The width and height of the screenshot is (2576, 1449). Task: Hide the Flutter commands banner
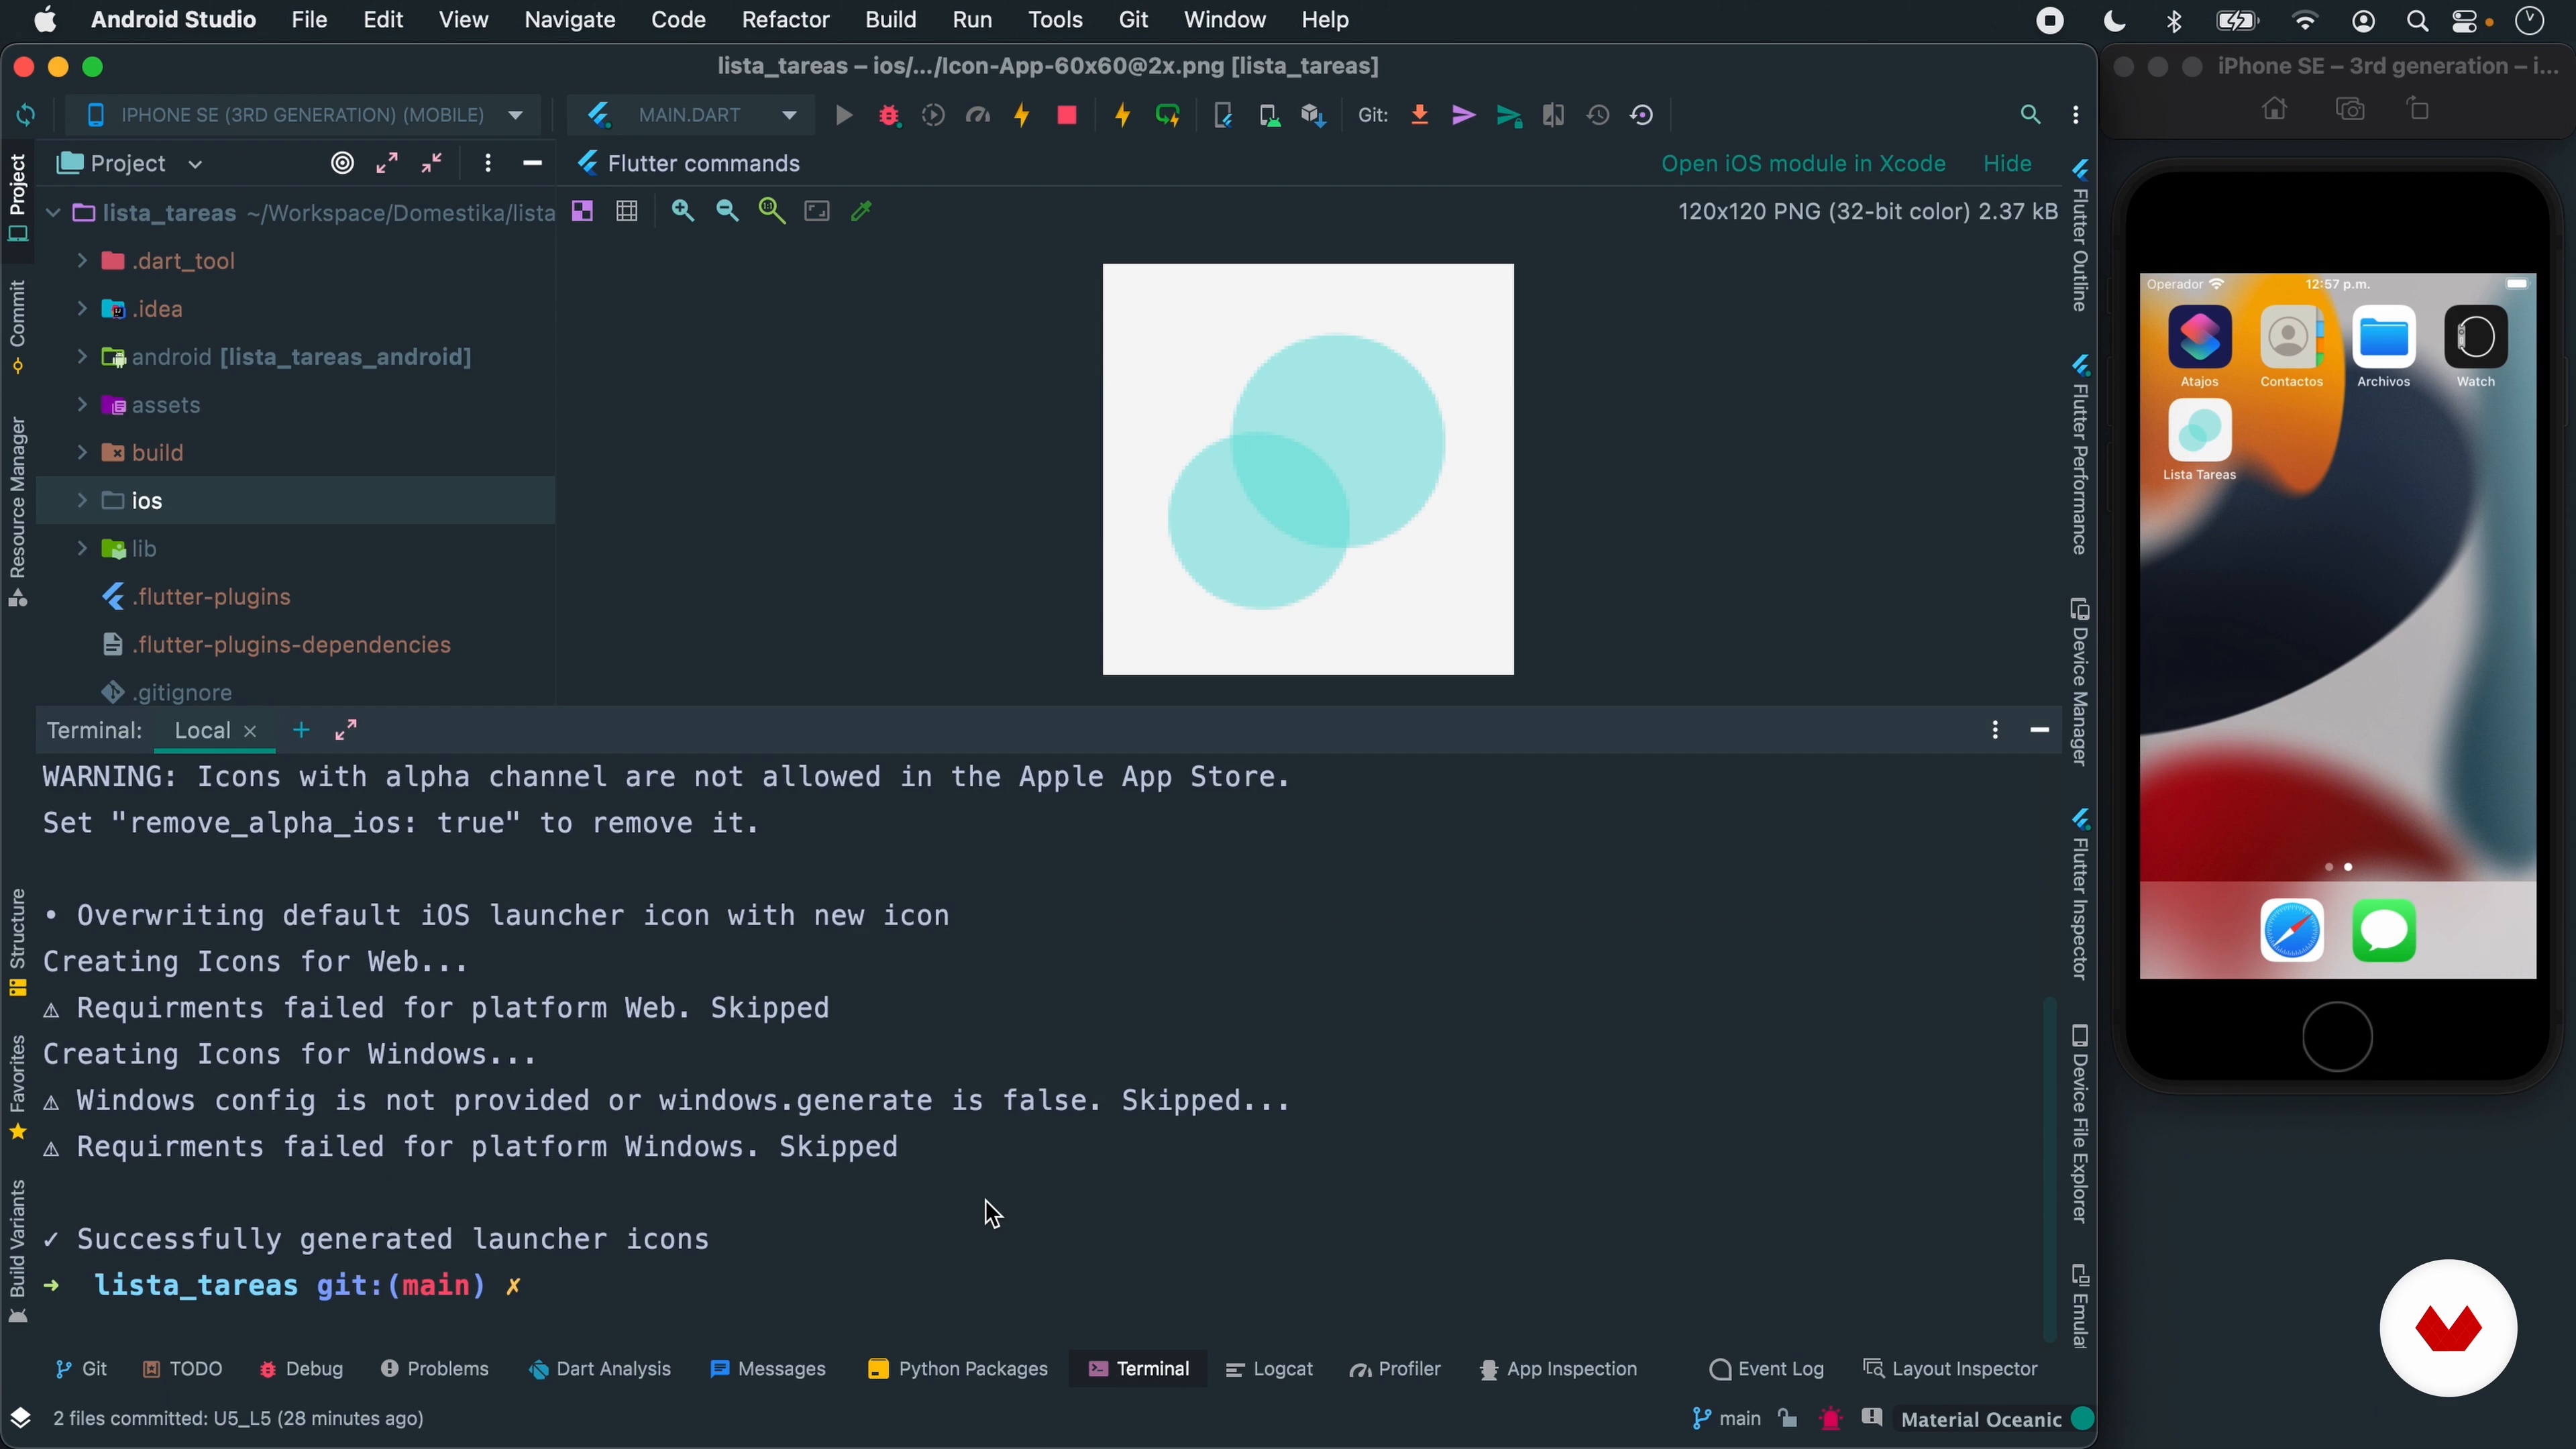[2007, 163]
